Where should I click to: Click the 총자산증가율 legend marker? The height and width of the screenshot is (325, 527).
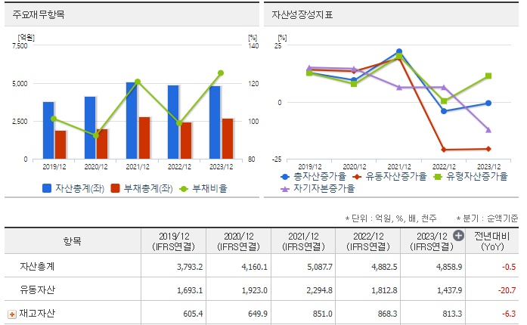(285, 176)
